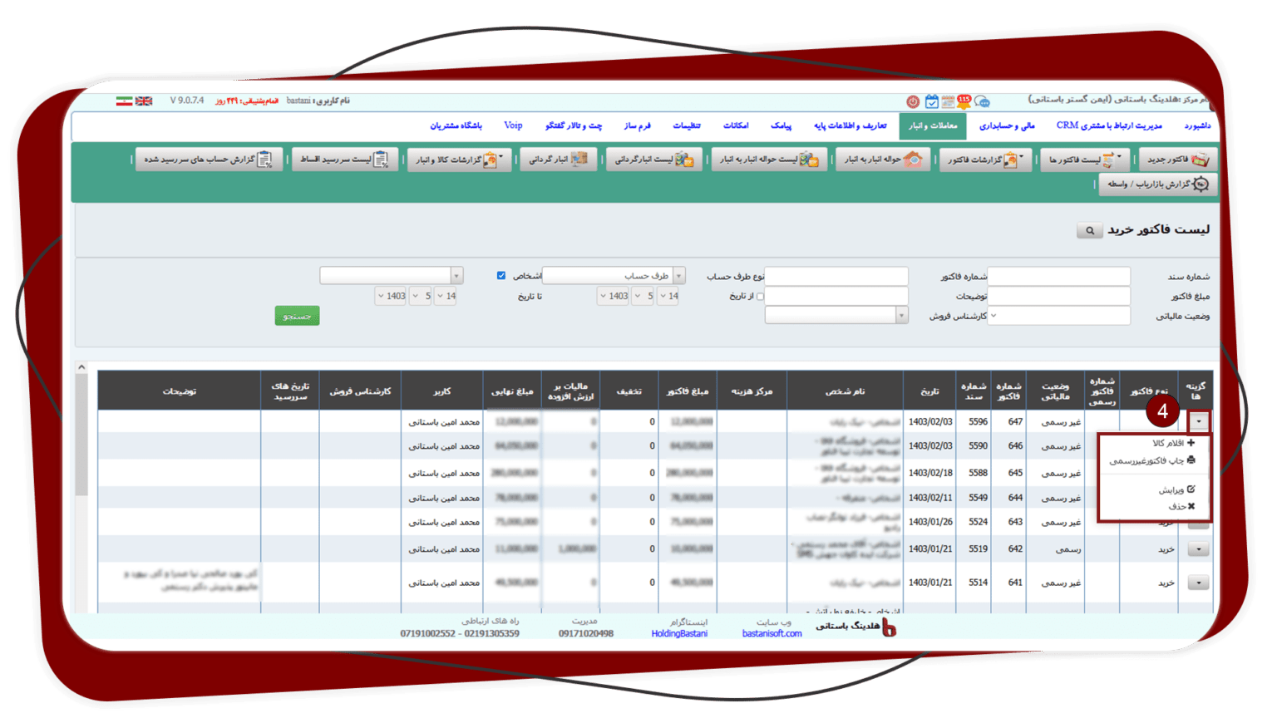Select چاپ فاکتورغیررسمی from options menu
This screenshot has height=718, width=1277.
[1152, 460]
